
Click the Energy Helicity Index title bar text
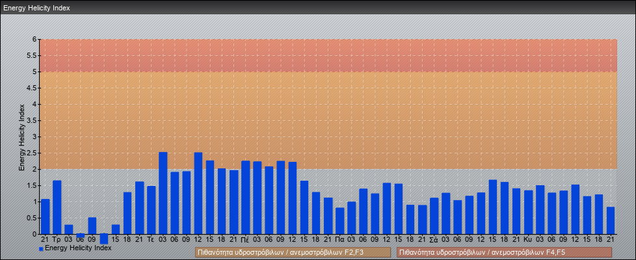click(36, 8)
